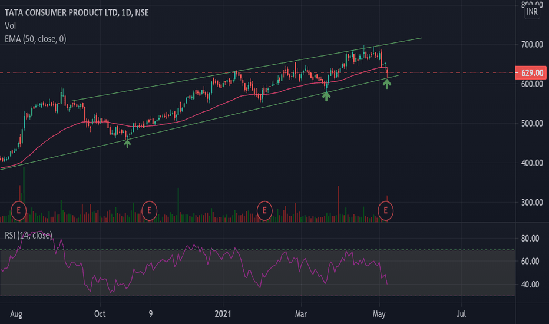
Task: Click the 300.00 price axis label
Action: [x=532, y=203]
